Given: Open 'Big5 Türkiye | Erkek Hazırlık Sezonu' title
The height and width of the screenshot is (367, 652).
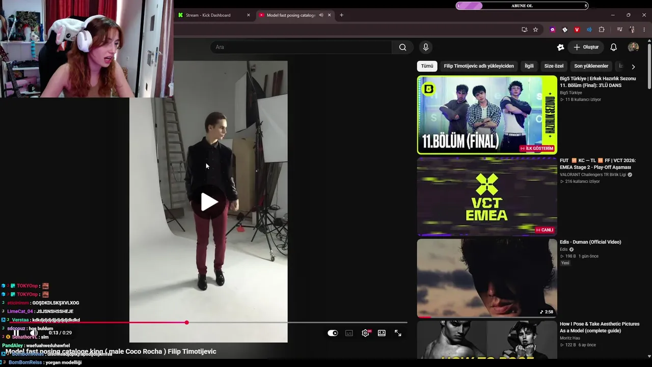Looking at the screenshot, I should [x=597, y=82].
